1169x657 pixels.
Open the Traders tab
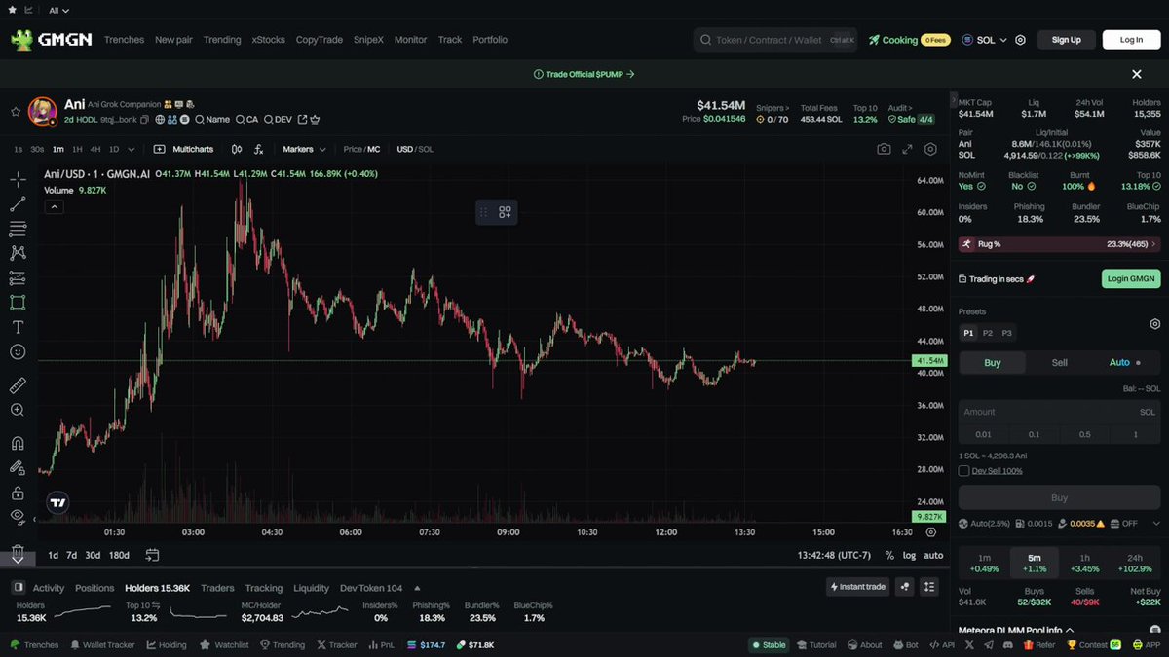[x=217, y=588]
